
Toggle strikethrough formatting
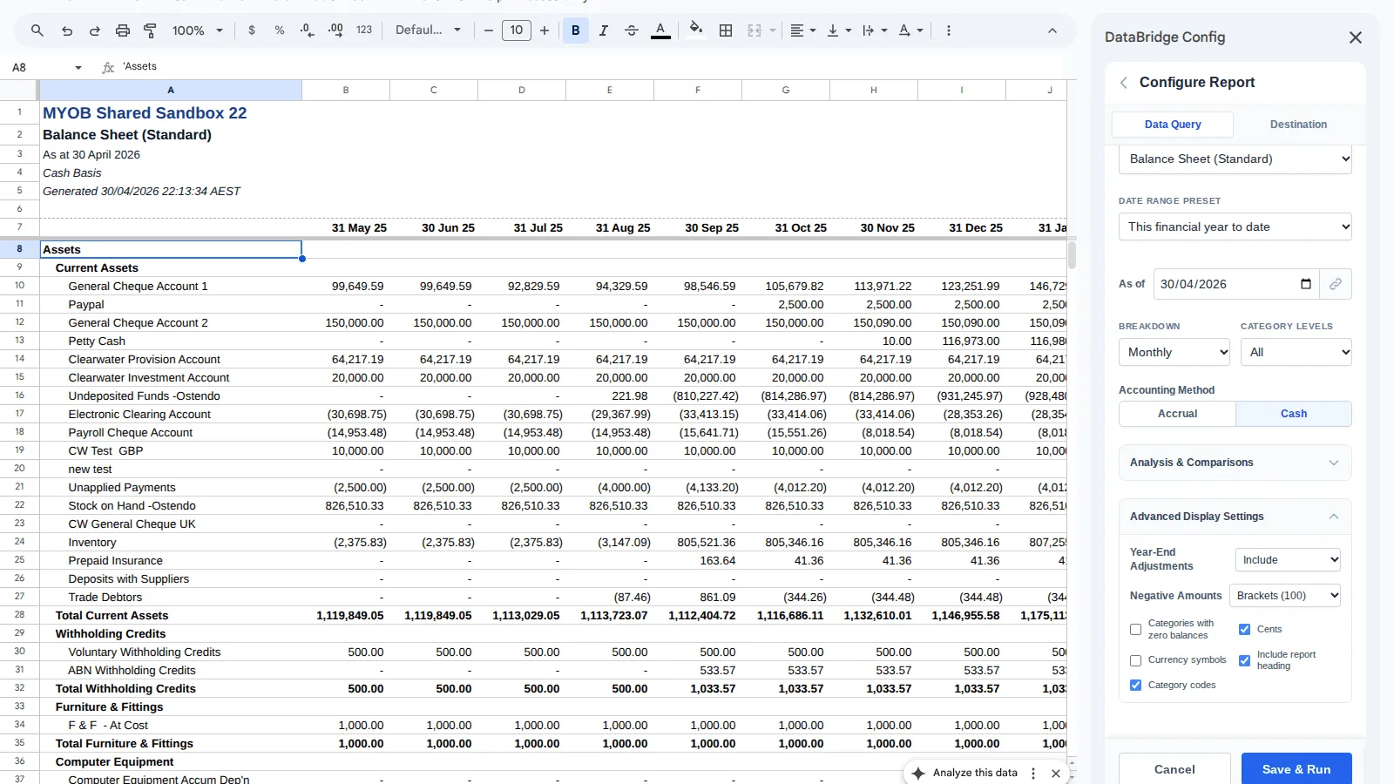632,30
